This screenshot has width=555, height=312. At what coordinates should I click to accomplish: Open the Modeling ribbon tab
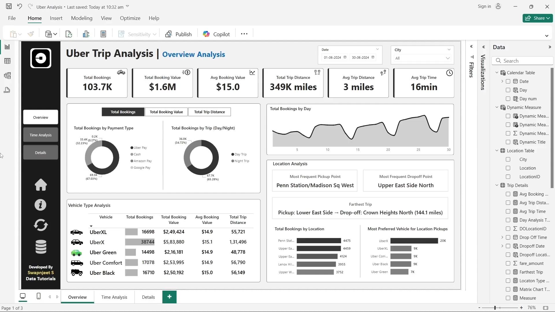tap(82, 18)
